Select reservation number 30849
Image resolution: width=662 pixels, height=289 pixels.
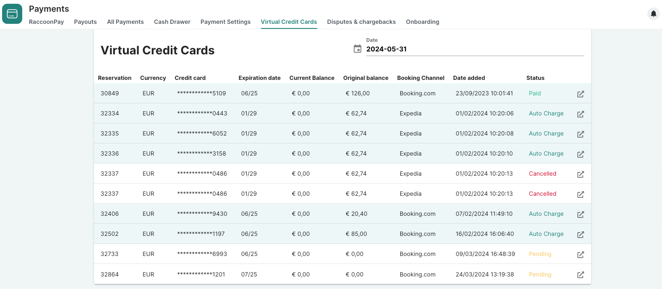[109, 93]
